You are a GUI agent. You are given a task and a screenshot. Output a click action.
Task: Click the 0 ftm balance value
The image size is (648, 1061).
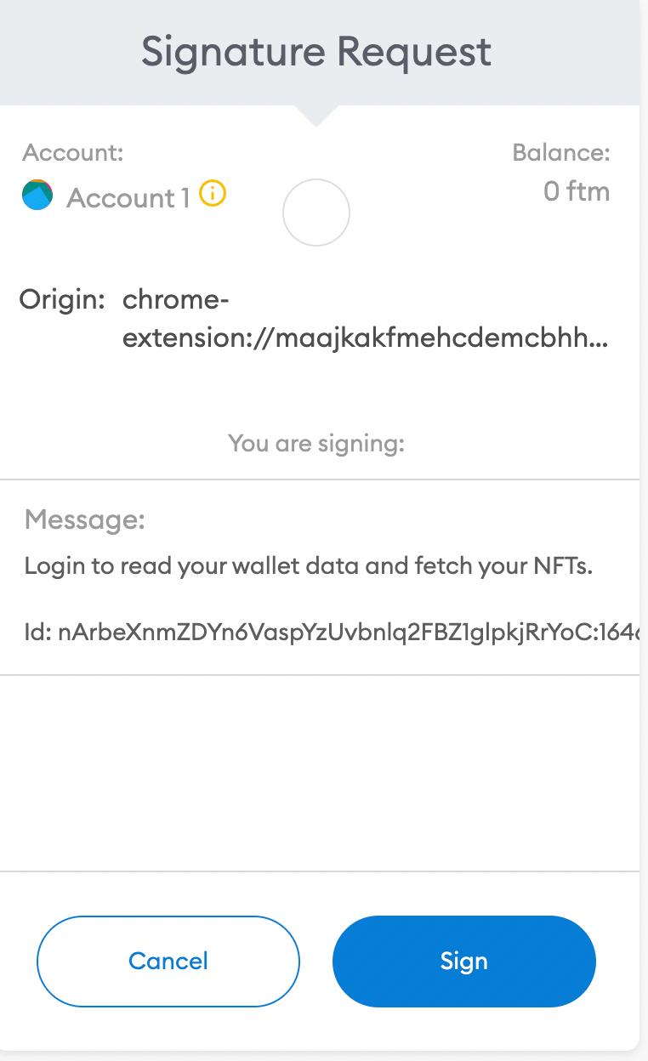(x=577, y=191)
